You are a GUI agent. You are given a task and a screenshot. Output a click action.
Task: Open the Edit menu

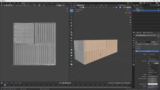[x=6, y=3]
